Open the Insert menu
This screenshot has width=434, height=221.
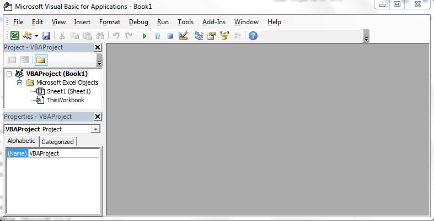point(82,22)
